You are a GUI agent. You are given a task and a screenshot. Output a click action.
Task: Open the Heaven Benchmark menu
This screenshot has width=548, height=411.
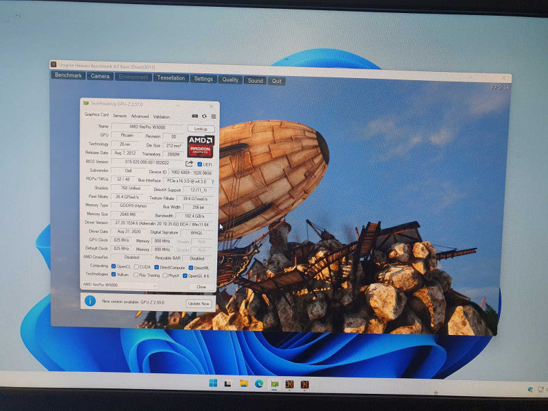[68, 75]
